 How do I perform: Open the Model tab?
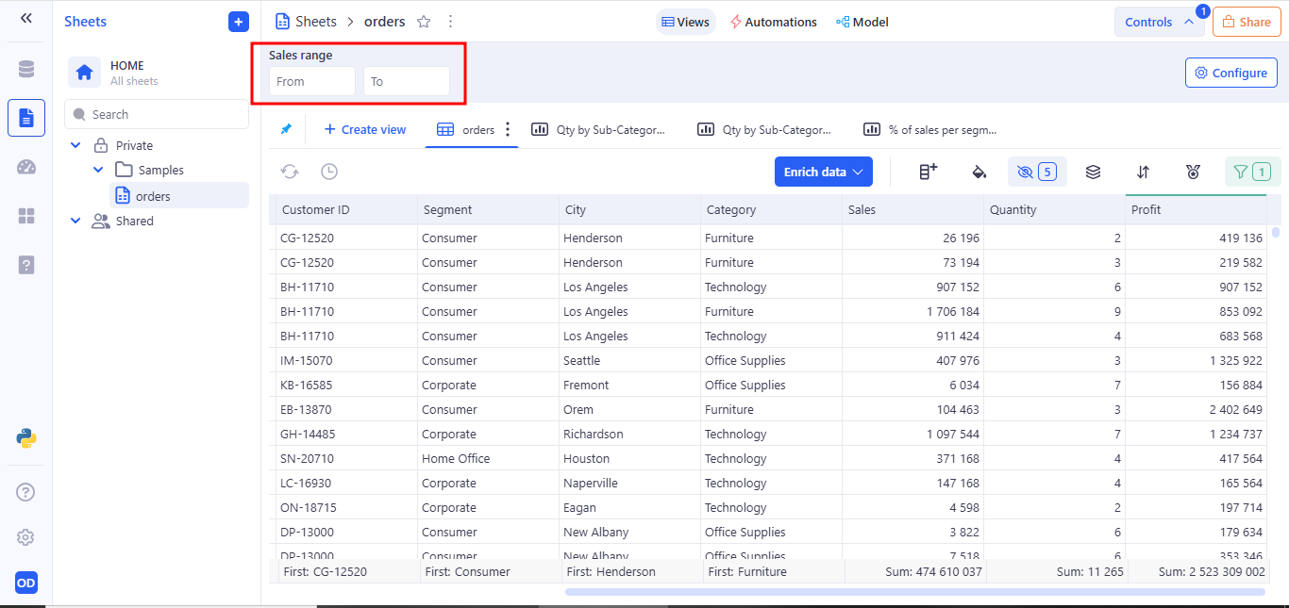(x=862, y=22)
